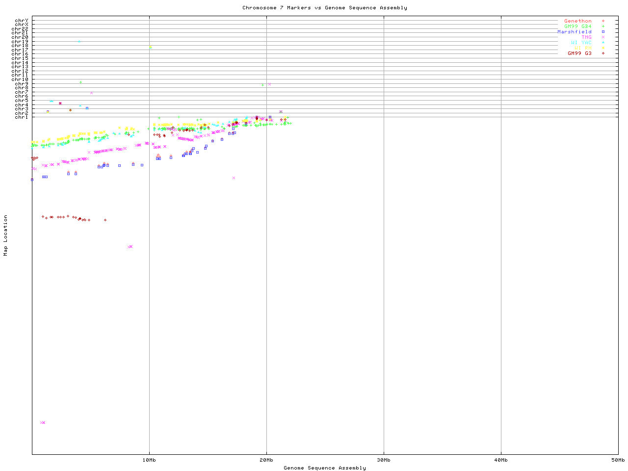Select the 30Mb x-axis tick label
This screenshot has width=628, height=471.
tap(384, 460)
